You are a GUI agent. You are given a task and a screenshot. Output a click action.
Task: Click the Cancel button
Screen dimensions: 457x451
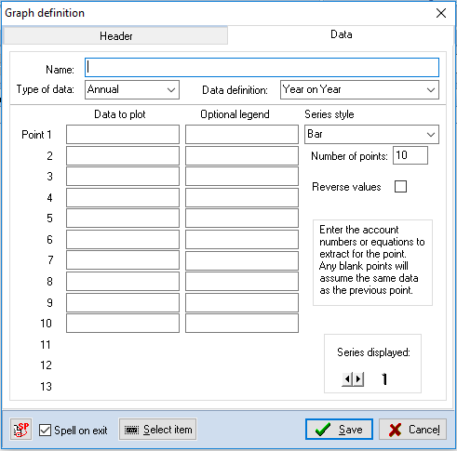[x=412, y=430]
